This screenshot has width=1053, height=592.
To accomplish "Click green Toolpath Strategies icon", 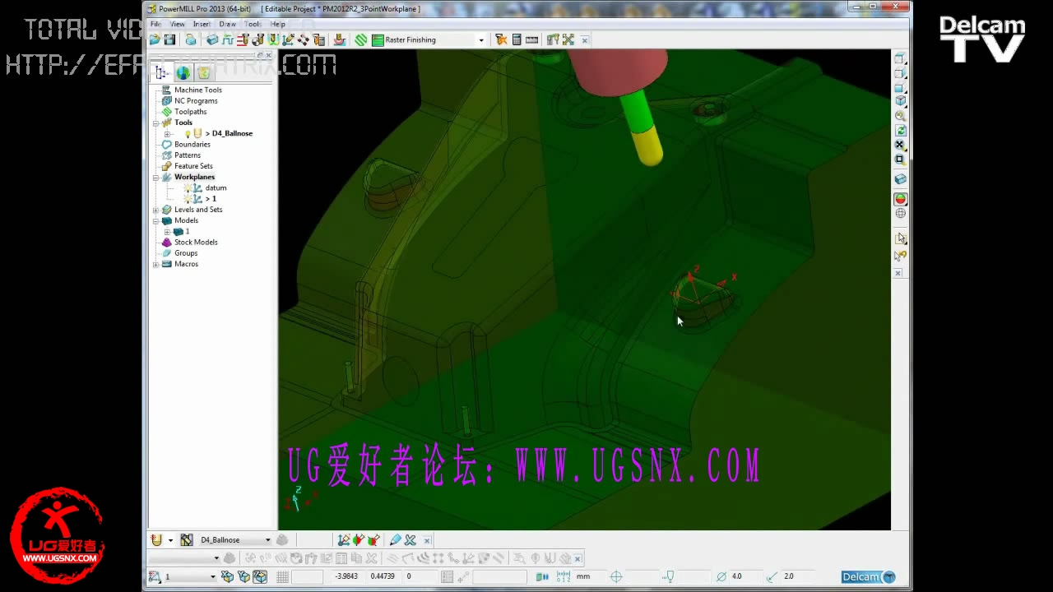I will (360, 39).
